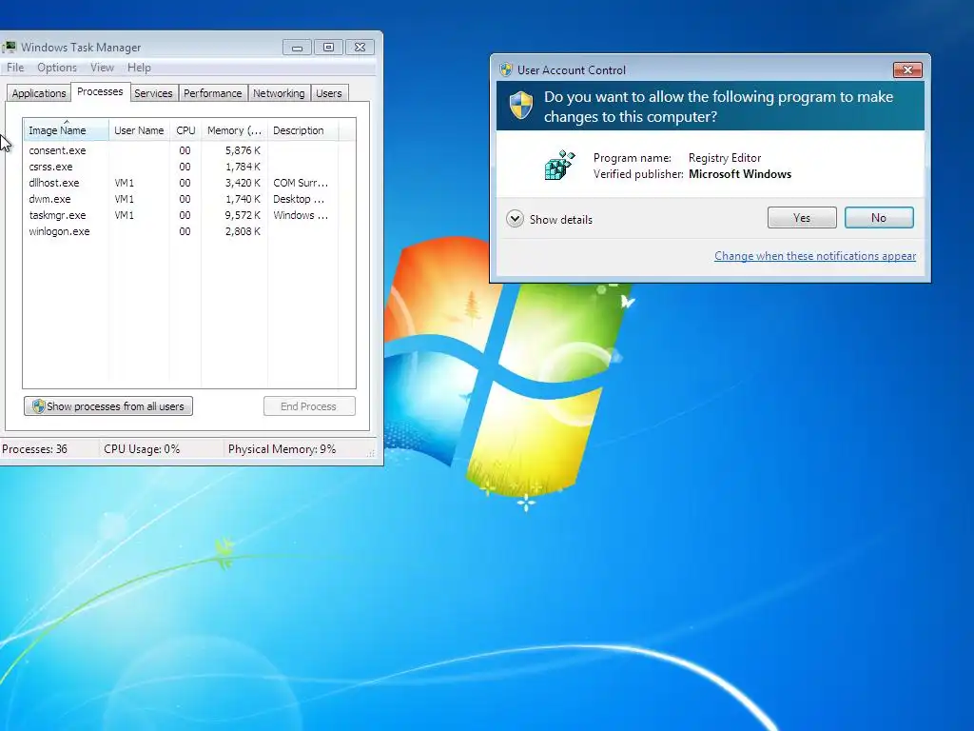This screenshot has width=974, height=731.
Task: Click the User Account Control title shield icon
Action: pyautogui.click(x=506, y=69)
